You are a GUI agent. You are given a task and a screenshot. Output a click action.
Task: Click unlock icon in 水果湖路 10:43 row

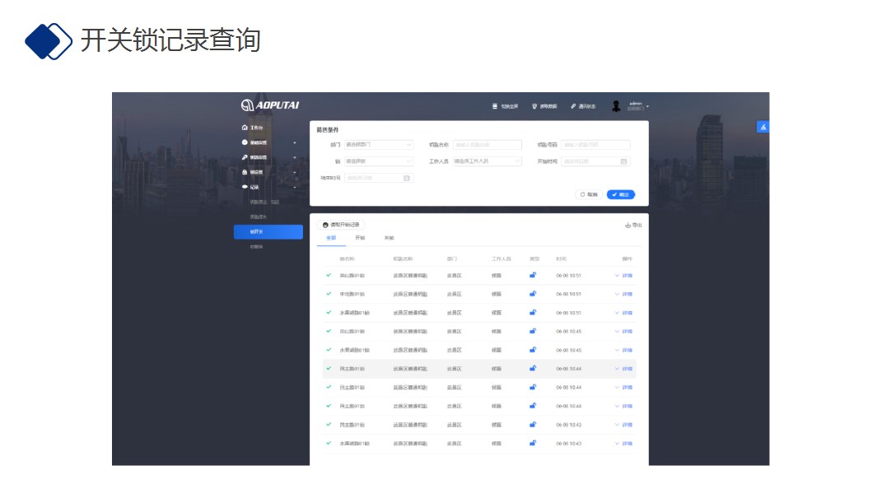(x=533, y=443)
